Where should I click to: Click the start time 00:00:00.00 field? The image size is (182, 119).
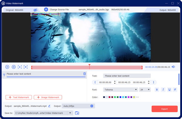(x=105, y=82)
